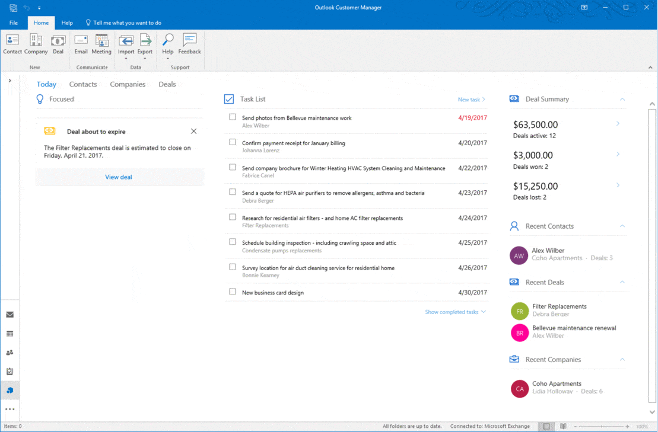Collapse the Deal Summary section
This screenshot has height=432, width=658.
click(x=622, y=100)
